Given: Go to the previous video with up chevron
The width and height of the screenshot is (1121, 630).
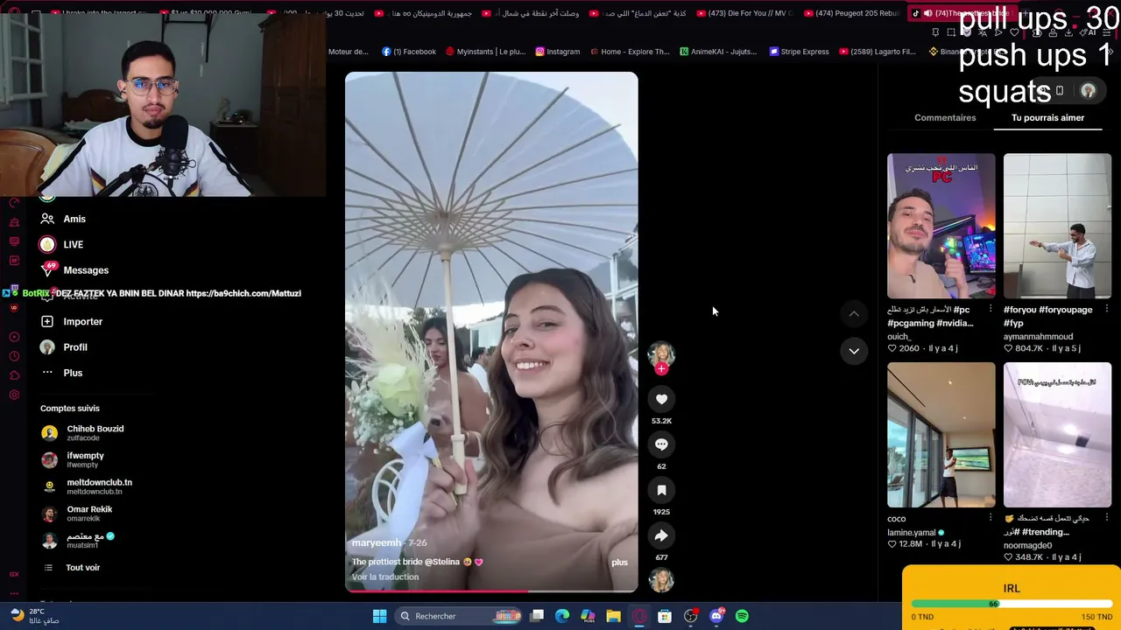Looking at the screenshot, I should 854,313.
